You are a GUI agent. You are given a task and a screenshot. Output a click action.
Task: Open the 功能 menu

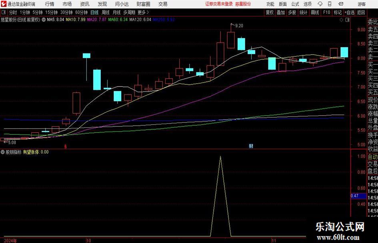point(270,4)
